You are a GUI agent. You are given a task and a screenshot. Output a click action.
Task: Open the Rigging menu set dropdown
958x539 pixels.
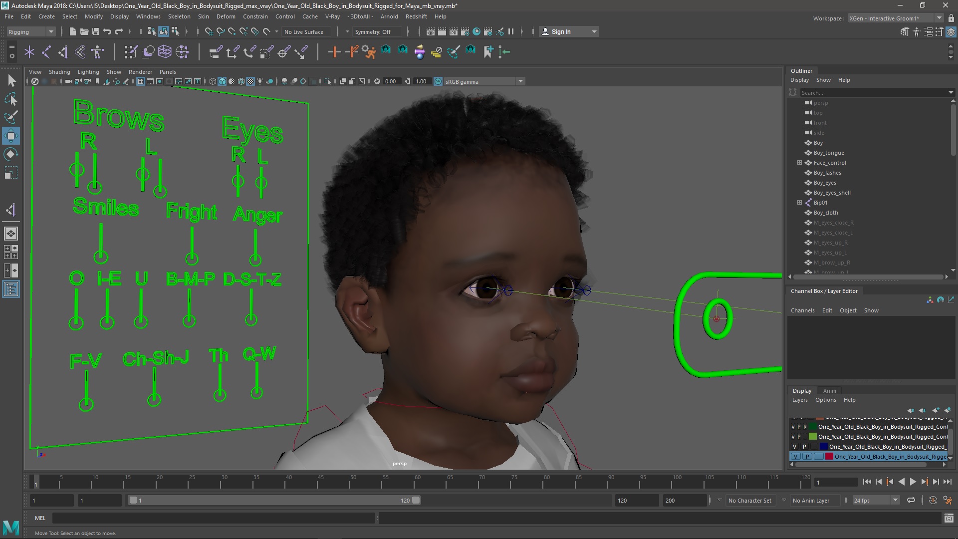[31, 32]
